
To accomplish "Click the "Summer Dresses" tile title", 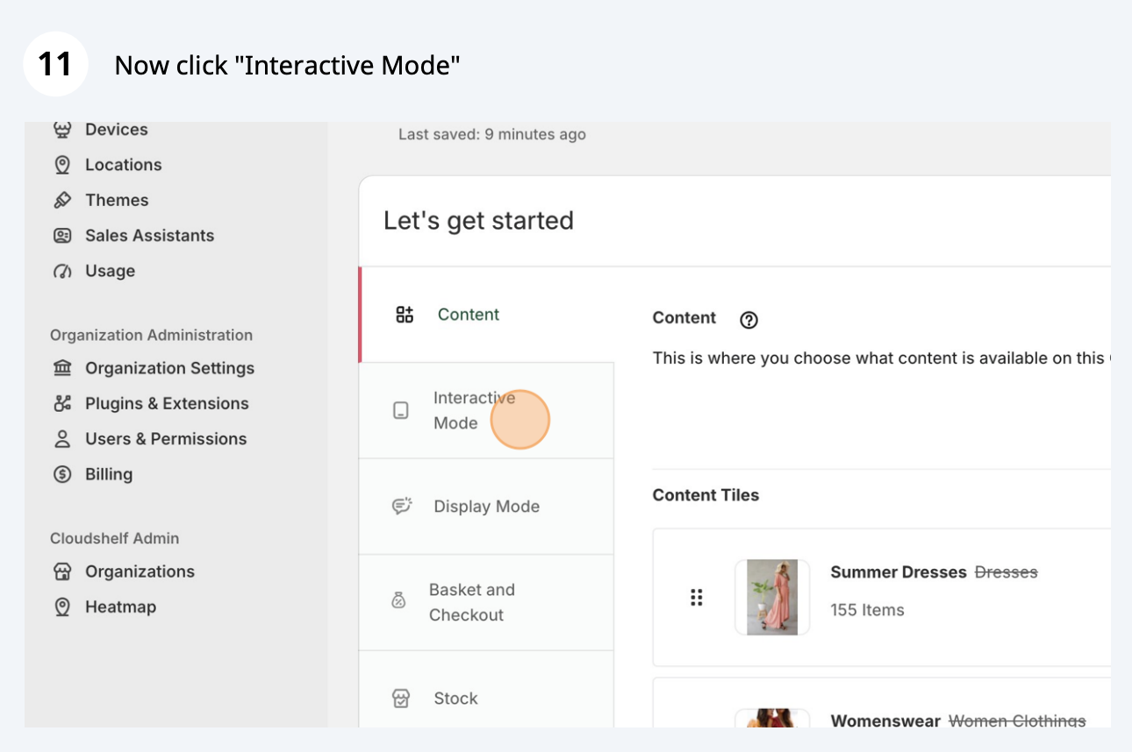I will click(x=899, y=572).
